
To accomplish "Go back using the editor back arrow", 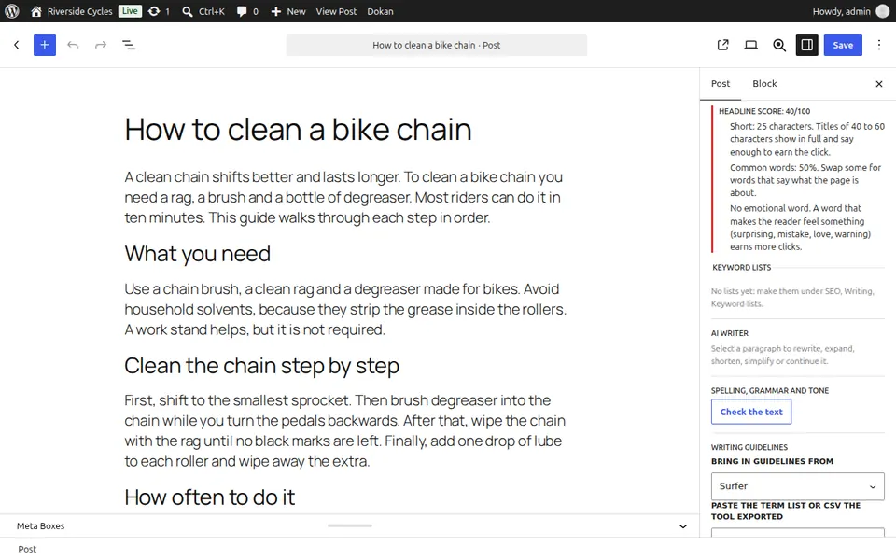I will pos(17,45).
